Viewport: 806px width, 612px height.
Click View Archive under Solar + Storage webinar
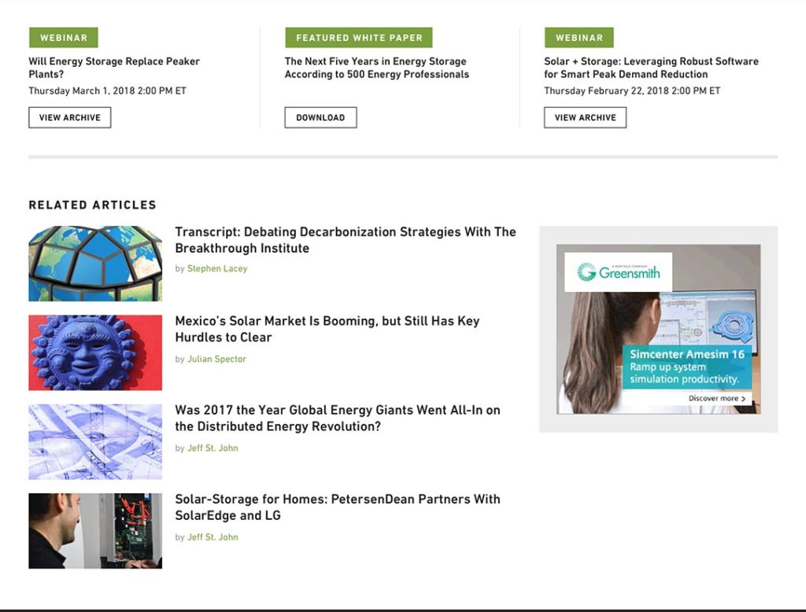[585, 117]
